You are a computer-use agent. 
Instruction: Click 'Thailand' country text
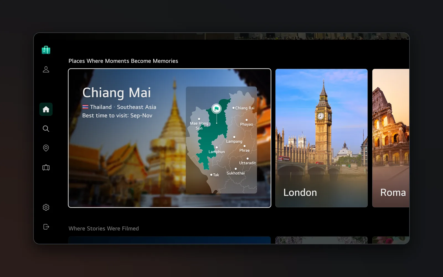point(101,107)
